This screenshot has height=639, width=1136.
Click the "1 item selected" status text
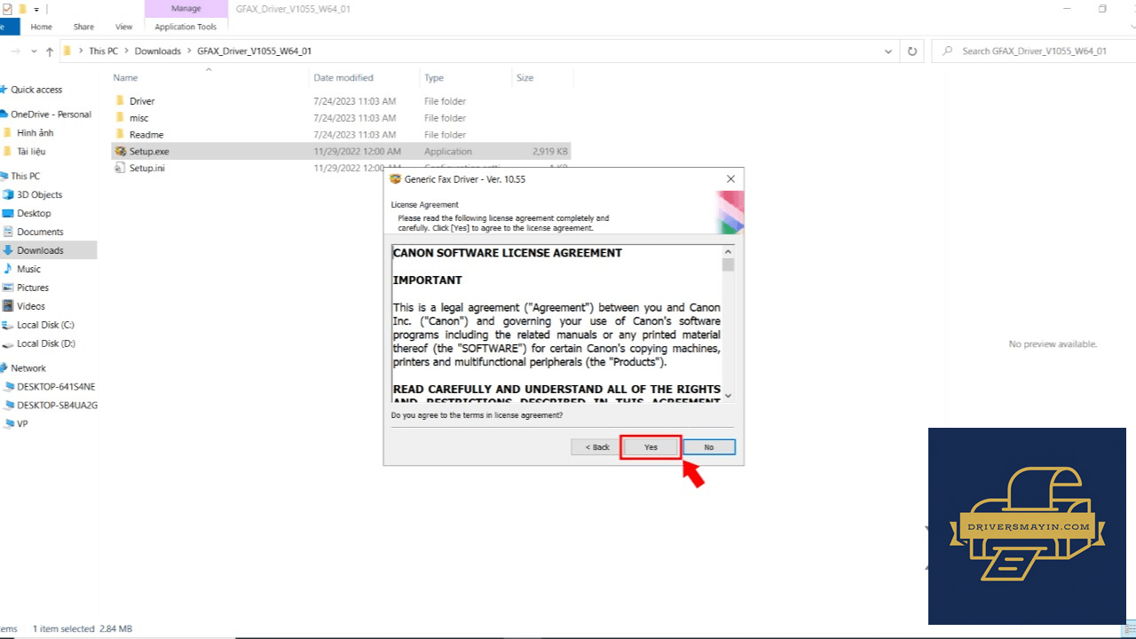(x=63, y=628)
